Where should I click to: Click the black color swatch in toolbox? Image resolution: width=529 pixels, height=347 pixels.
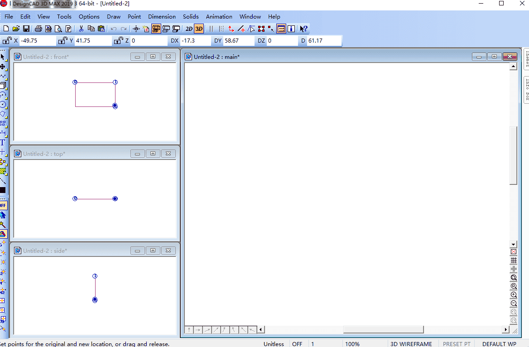pos(3,190)
